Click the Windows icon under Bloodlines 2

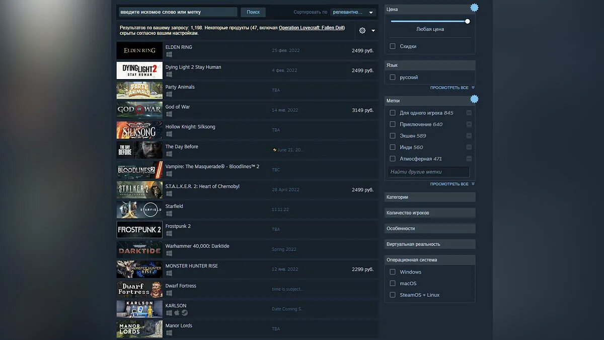tap(169, 174)
